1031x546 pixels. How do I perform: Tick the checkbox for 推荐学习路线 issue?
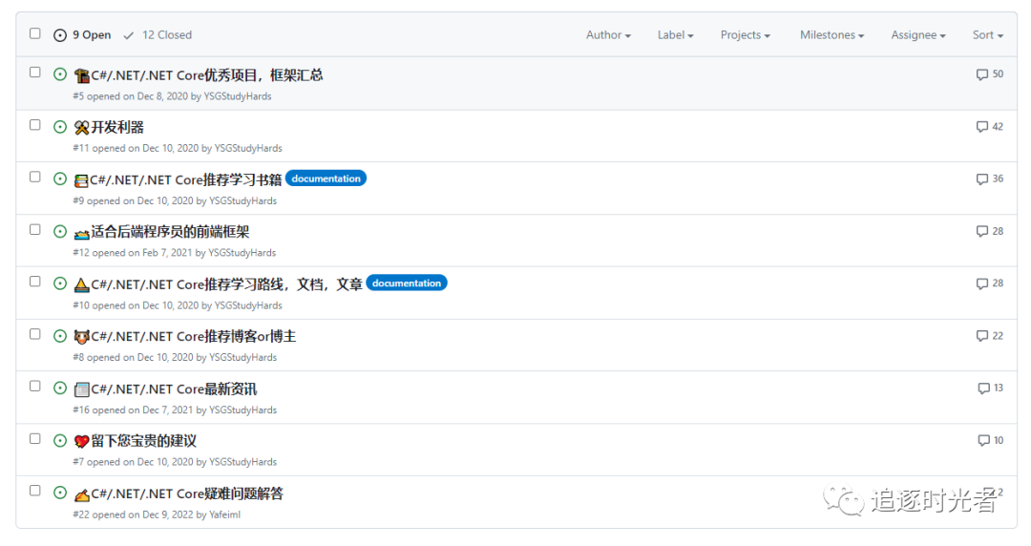[x=35, y=282]
